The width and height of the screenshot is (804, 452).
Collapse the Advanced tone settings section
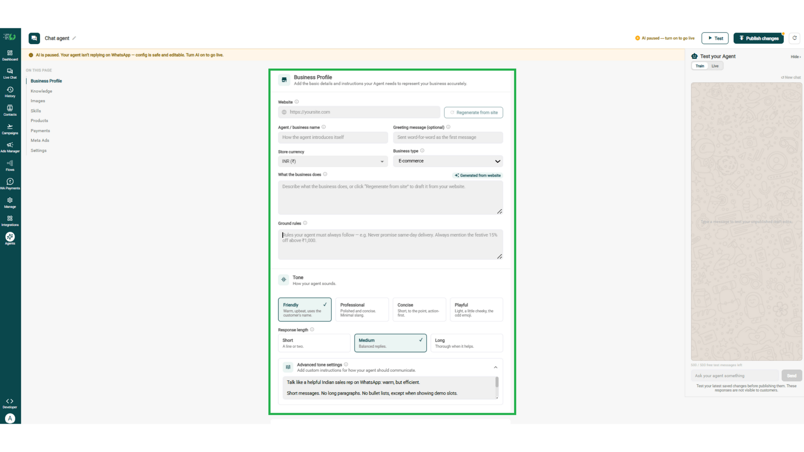coord(496,367)
